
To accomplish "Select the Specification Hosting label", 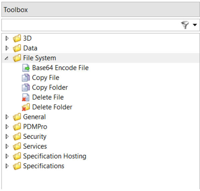I will pos(54,156).
